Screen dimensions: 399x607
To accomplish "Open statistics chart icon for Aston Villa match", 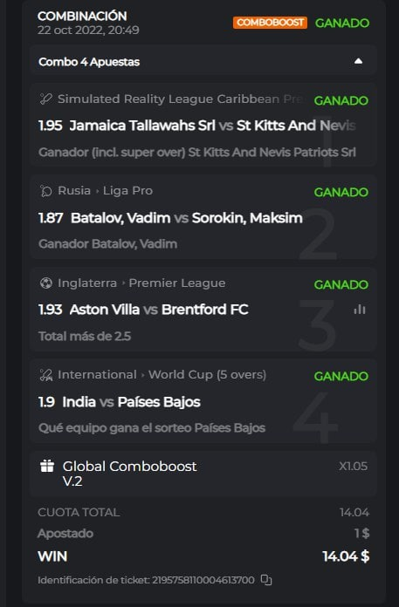I will [360, 310].
